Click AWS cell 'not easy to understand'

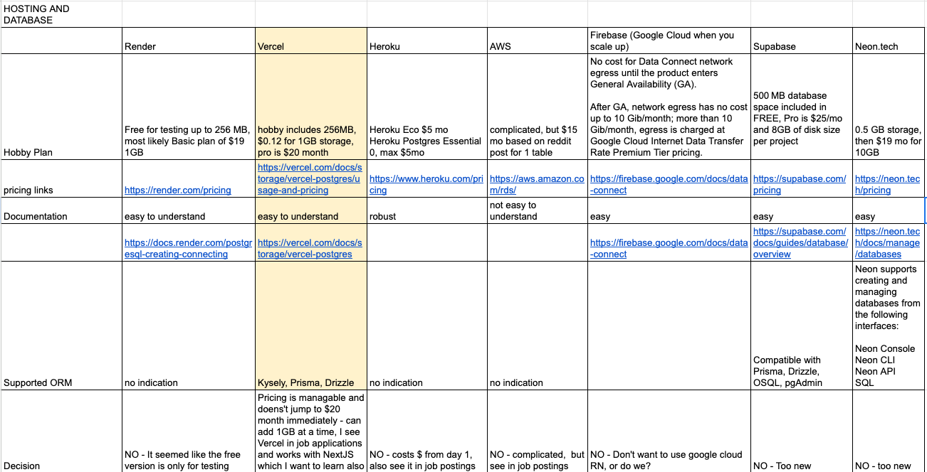pyautogui.click(x=538, y=210)
